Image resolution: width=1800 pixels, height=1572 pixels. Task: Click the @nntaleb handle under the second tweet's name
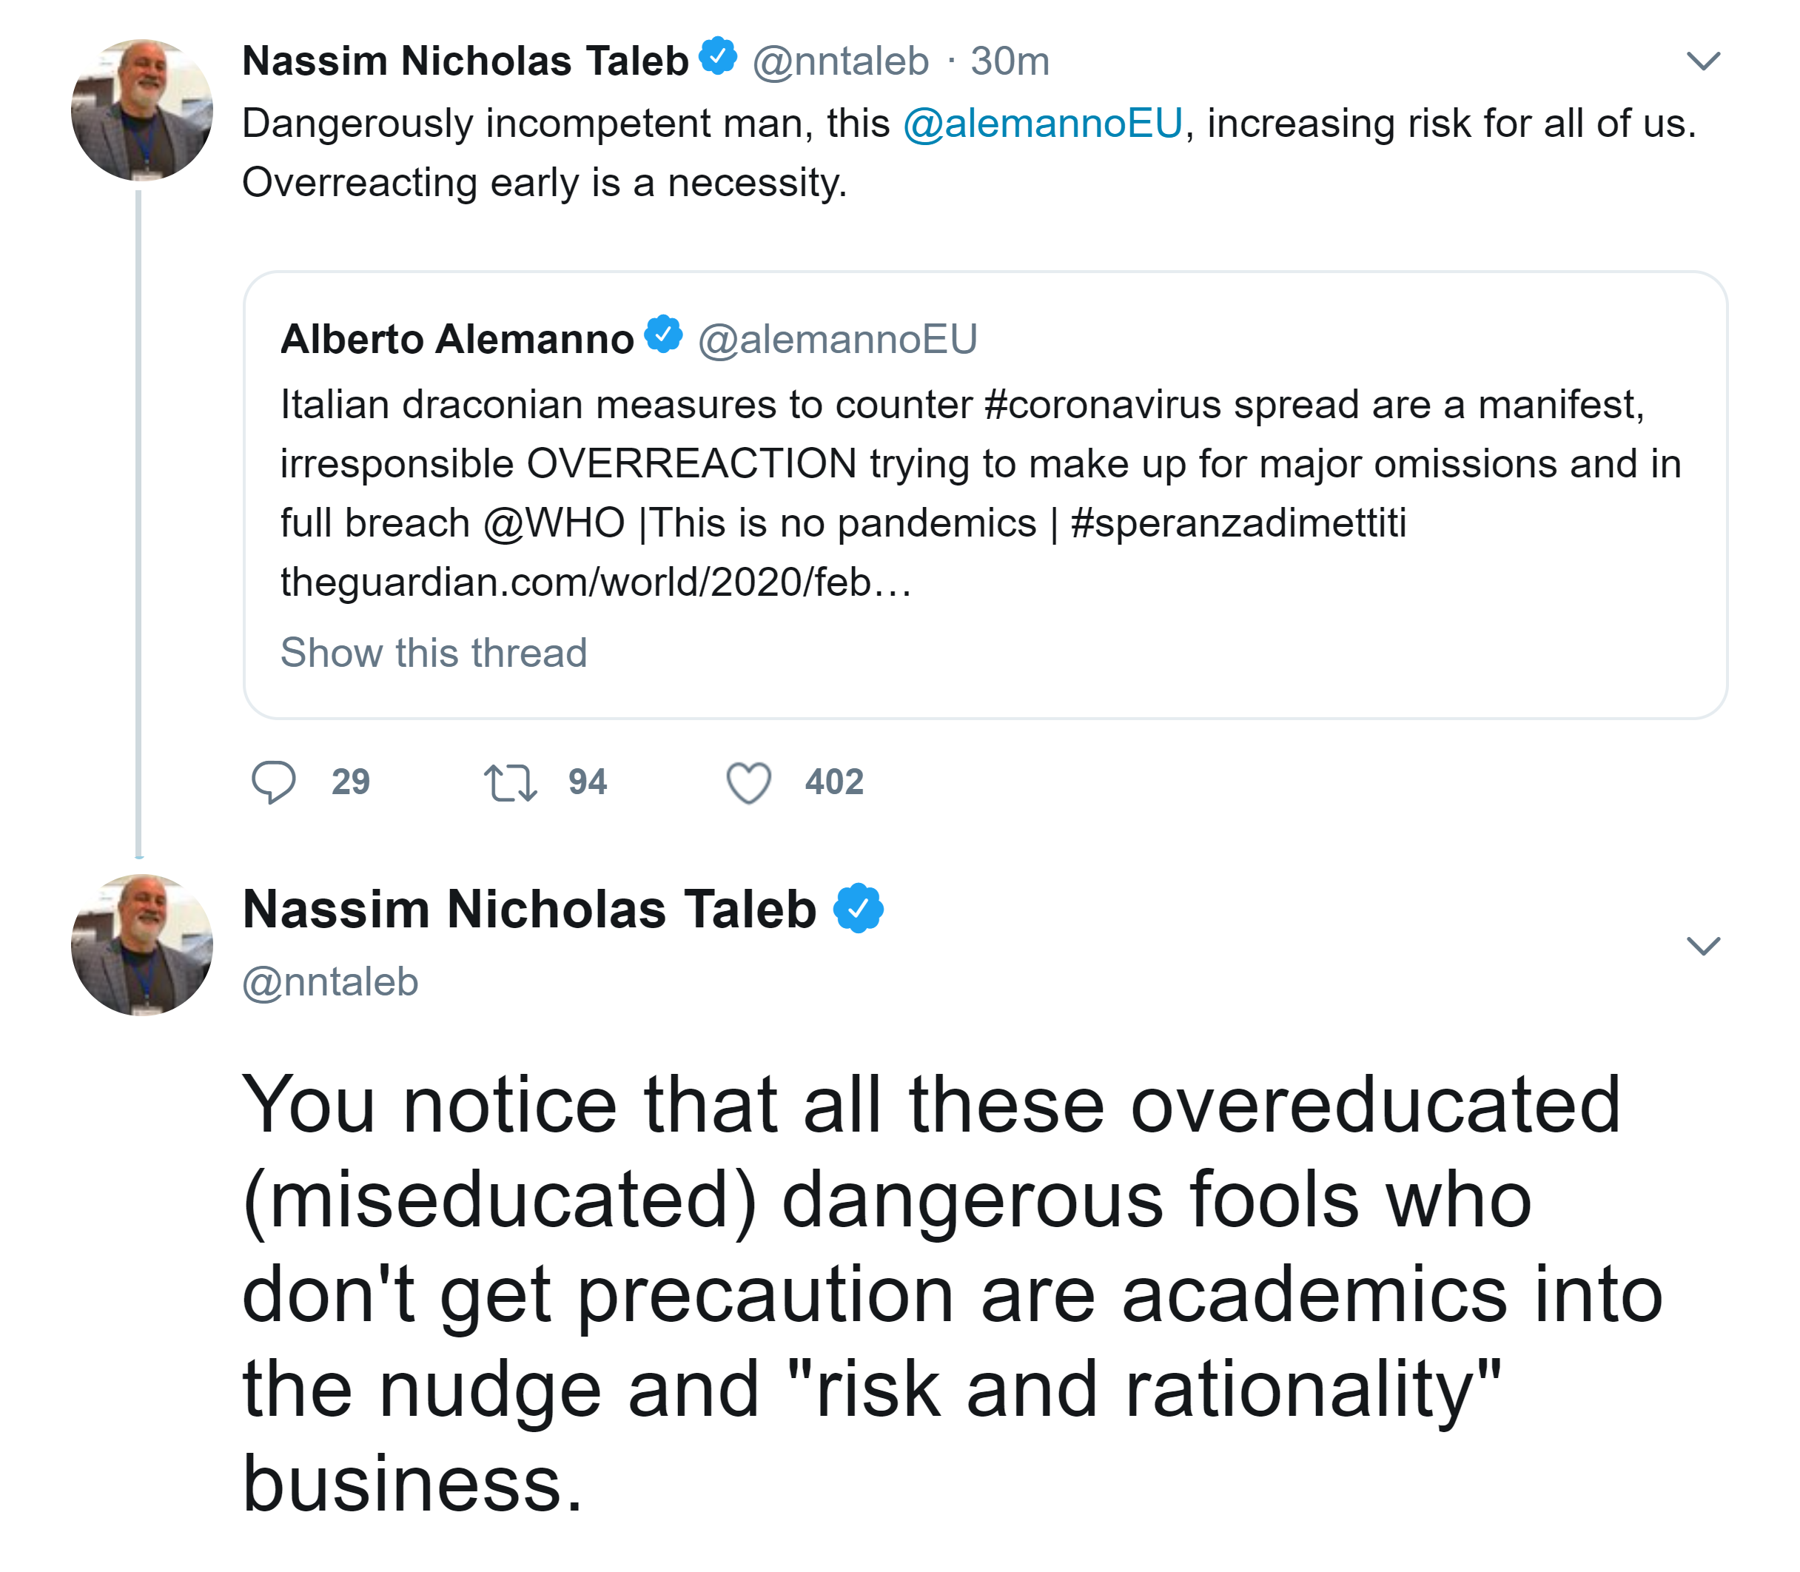coord(331,981)
